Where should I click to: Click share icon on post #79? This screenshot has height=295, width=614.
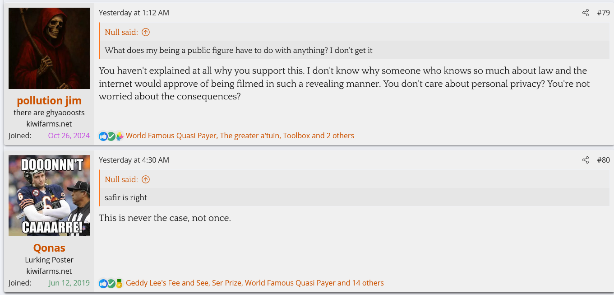pyautogui.click(x=585, y=13)
